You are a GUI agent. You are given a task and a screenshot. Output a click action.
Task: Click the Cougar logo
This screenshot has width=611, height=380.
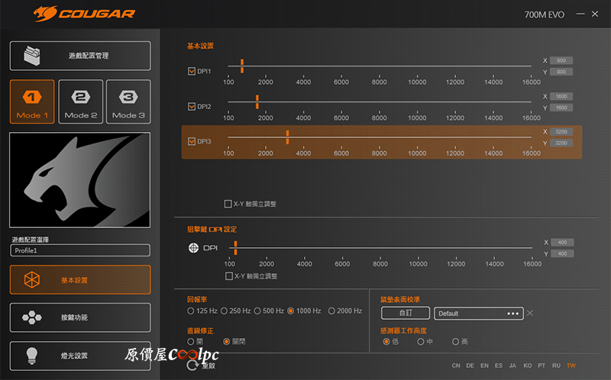pos(84,14)
